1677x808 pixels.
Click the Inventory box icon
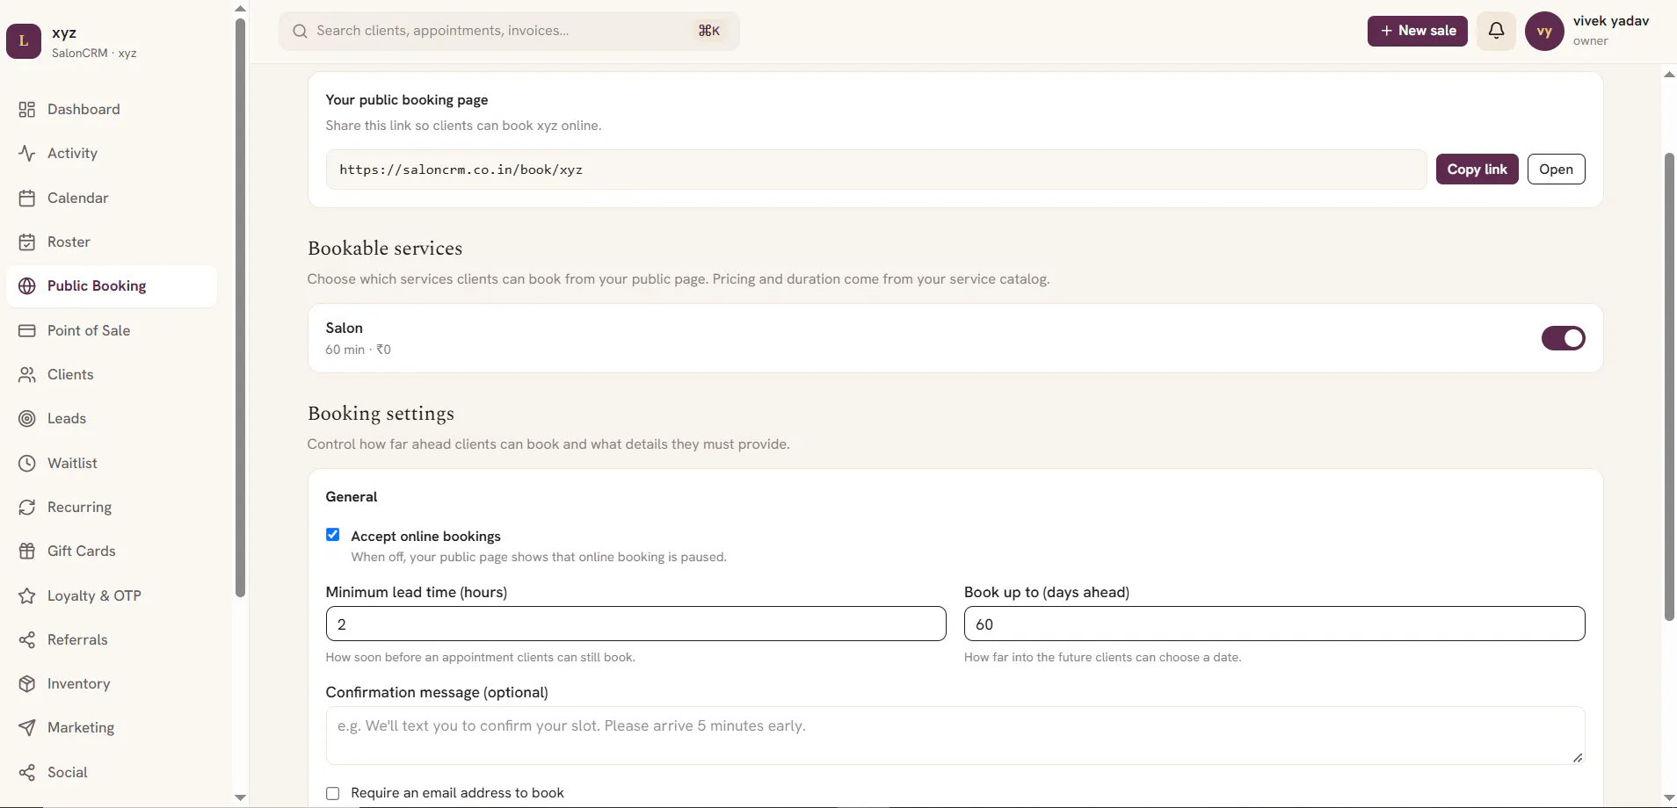tap(27, 683)
